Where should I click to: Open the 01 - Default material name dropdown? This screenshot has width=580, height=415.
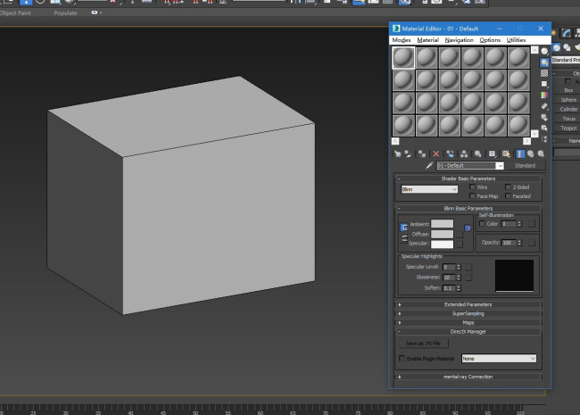click(500, 165)
